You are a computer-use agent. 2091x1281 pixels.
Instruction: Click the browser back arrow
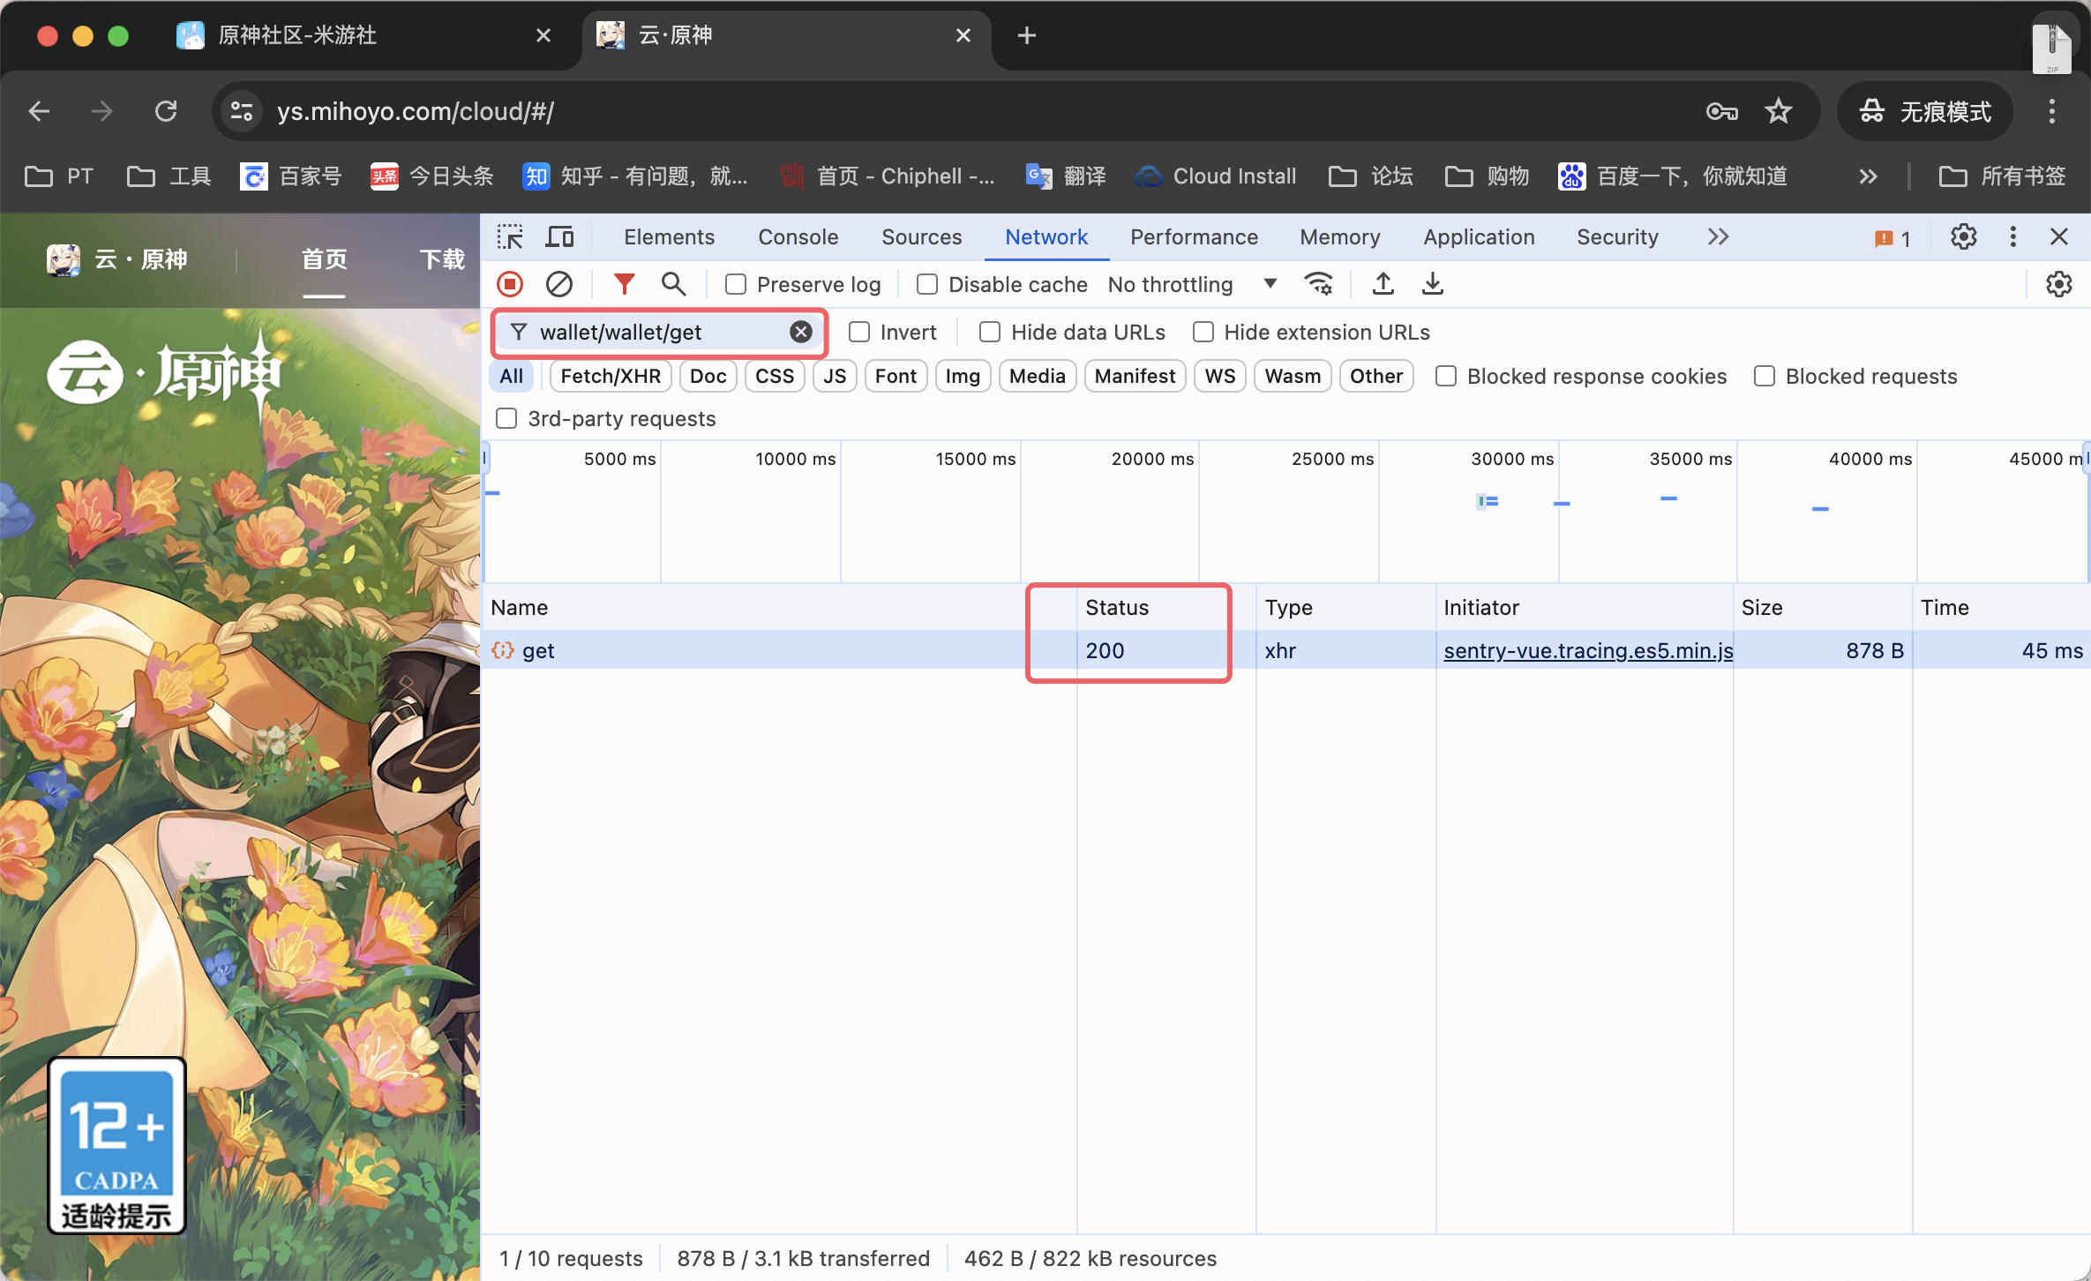pyautogui.click(x=39, y=111)
